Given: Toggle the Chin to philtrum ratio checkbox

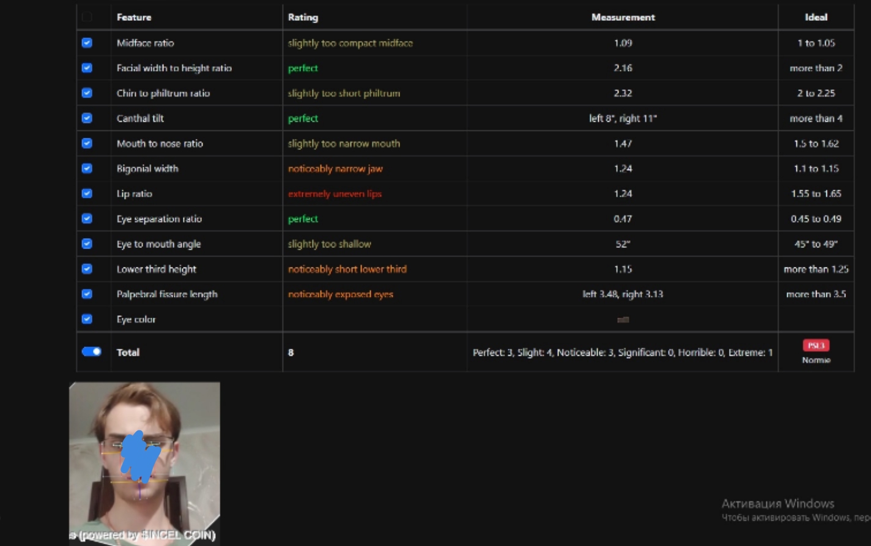Looking at the screenshot, I should (x=87, y=93).
